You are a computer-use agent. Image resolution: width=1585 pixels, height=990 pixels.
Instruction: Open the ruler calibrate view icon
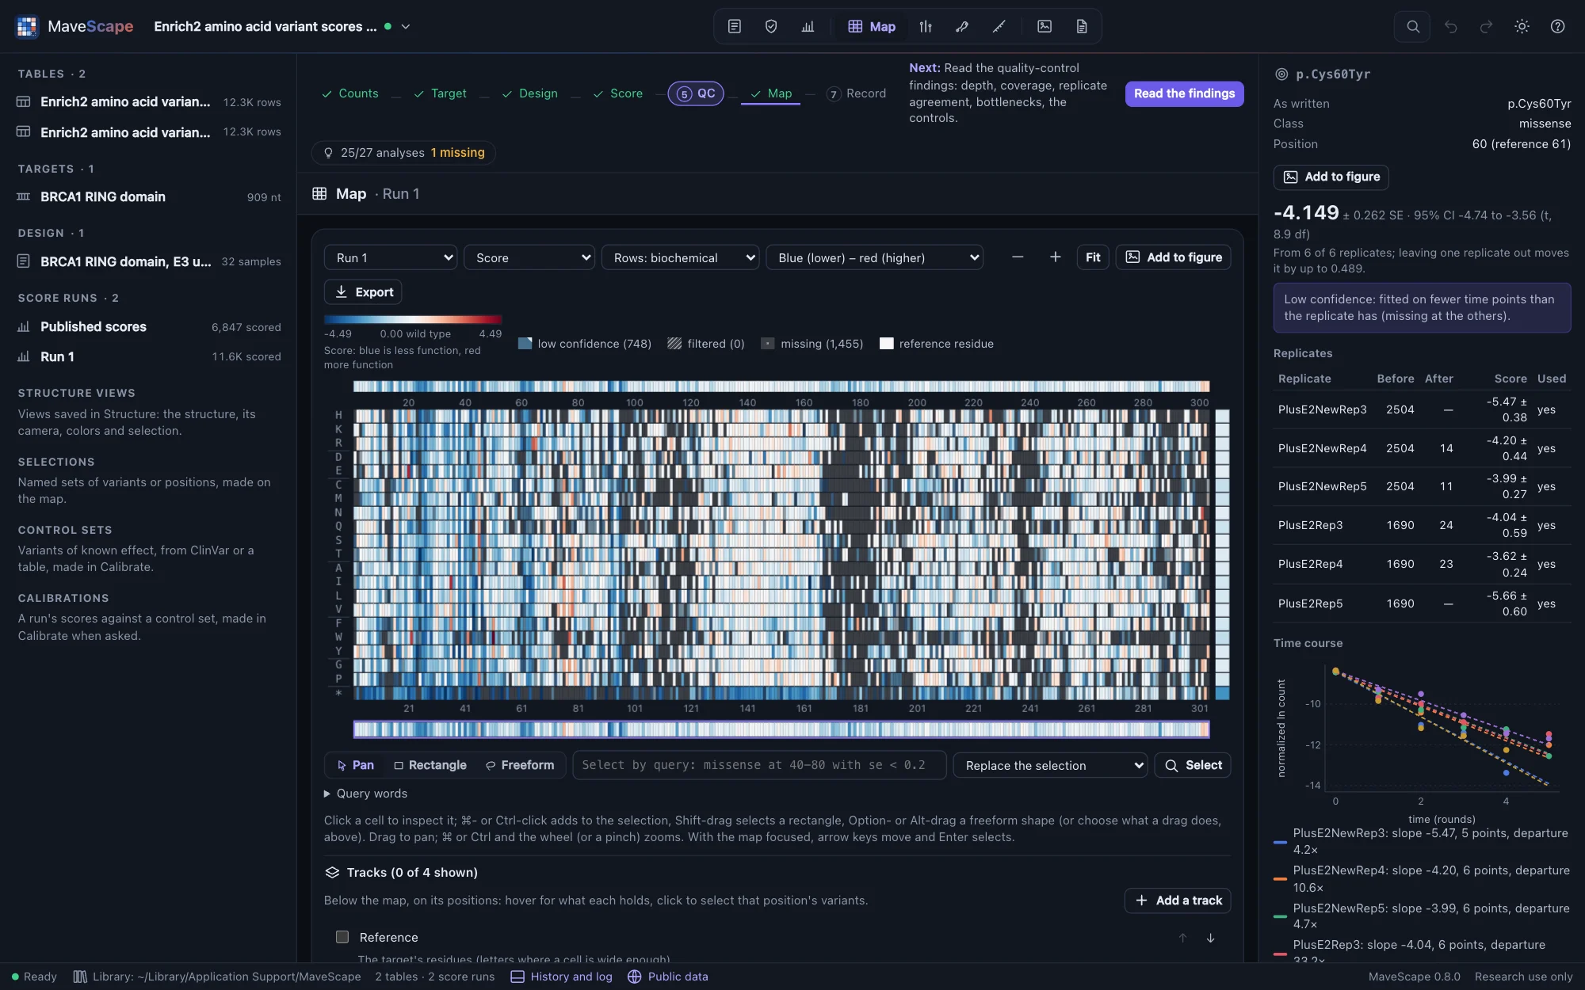point(999,26)
